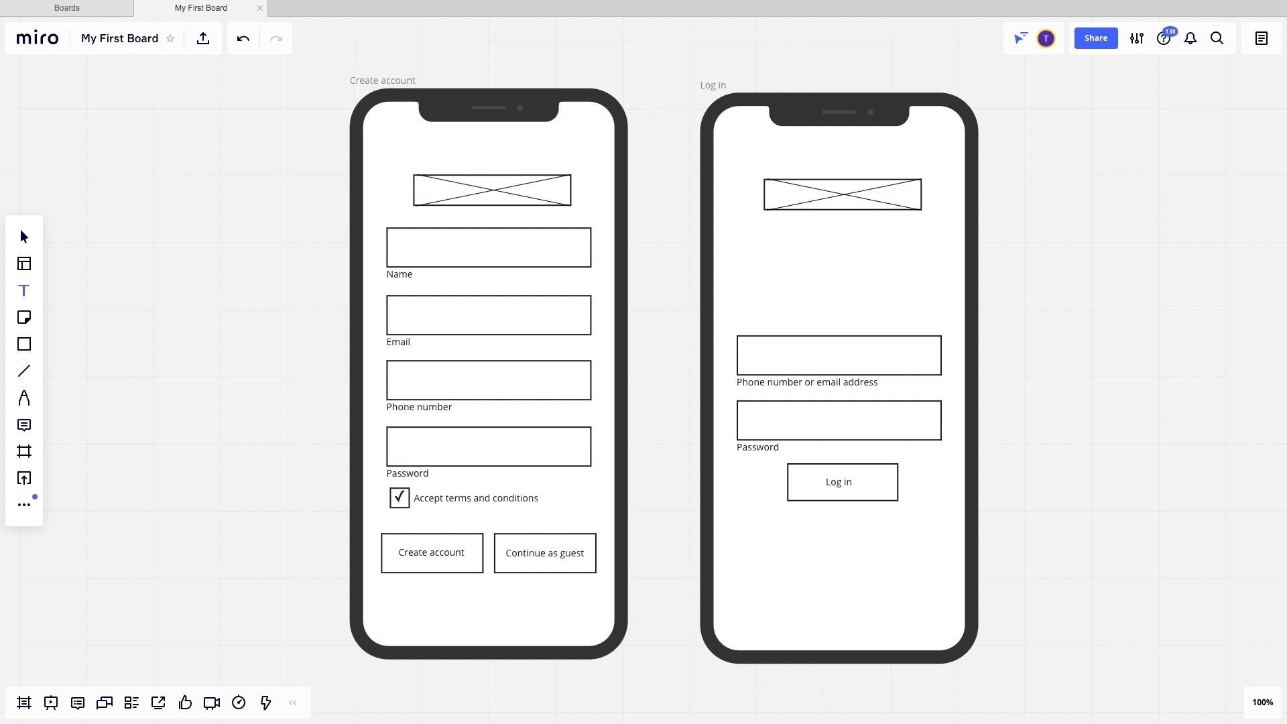Select the Frames tool in sidebar

click(24, 451)
